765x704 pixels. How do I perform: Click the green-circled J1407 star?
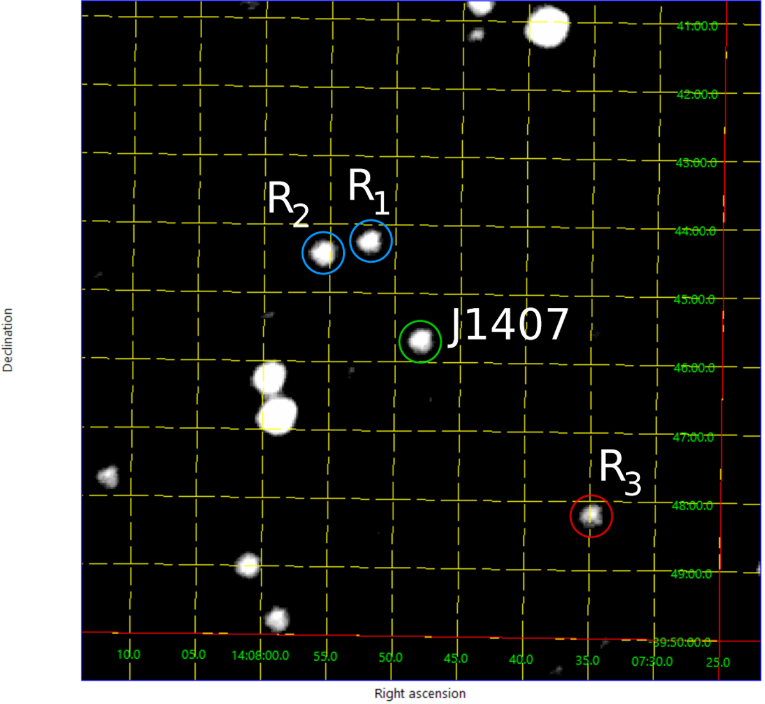[420, 341]
